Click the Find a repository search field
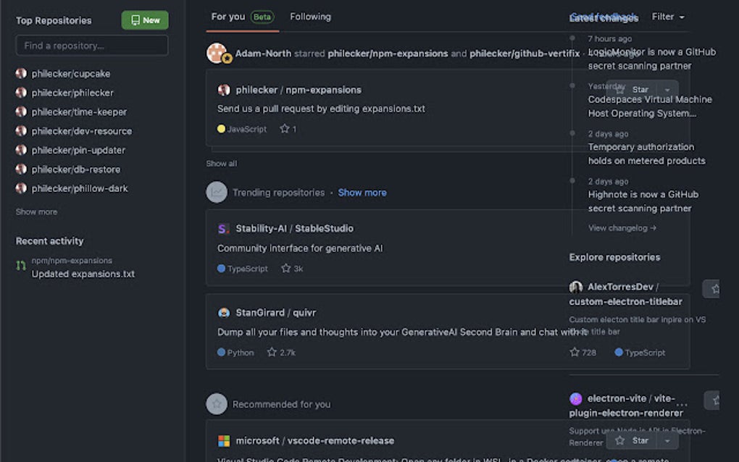This screenshot has height=462, width=739. [x=91, y=45]
